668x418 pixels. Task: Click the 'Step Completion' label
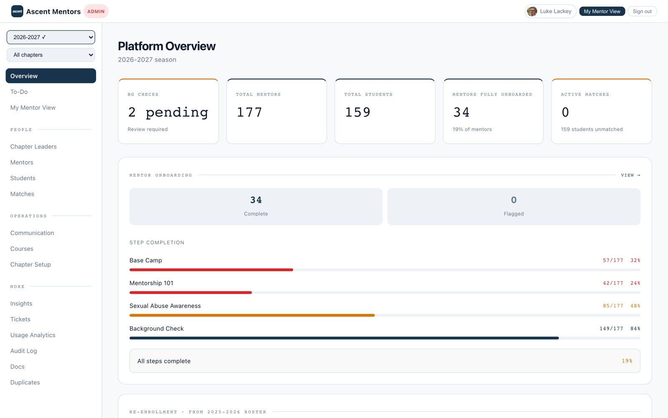(x=157, y=242)
